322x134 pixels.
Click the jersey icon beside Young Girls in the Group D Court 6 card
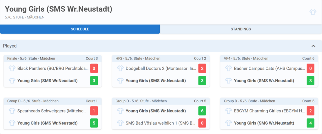coord(228,123)
